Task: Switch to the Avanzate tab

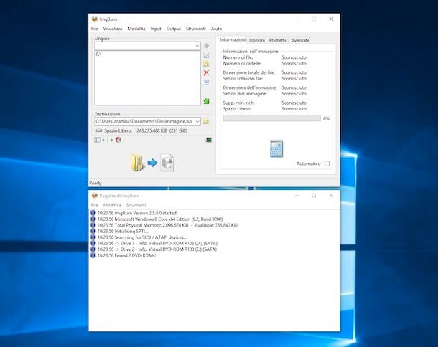Action: click(x=300, y=40)
